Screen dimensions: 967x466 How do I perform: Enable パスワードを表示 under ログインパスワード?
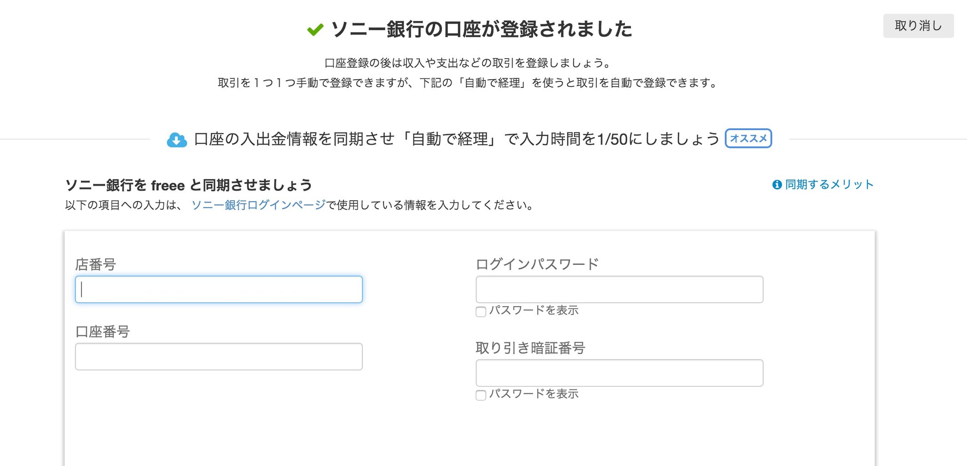click(481, 312)
